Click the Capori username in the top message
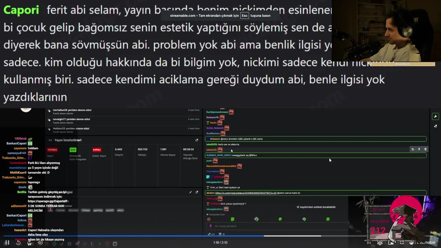Image resolution: width=441 pixels, height=248 pixels. [x=21, y=10]
